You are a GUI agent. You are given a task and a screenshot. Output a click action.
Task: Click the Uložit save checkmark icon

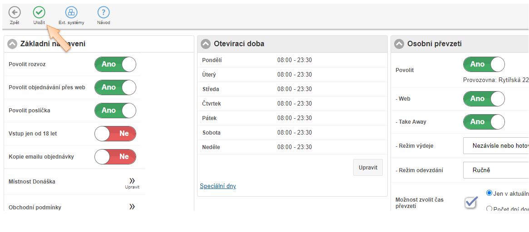point(39,13)
